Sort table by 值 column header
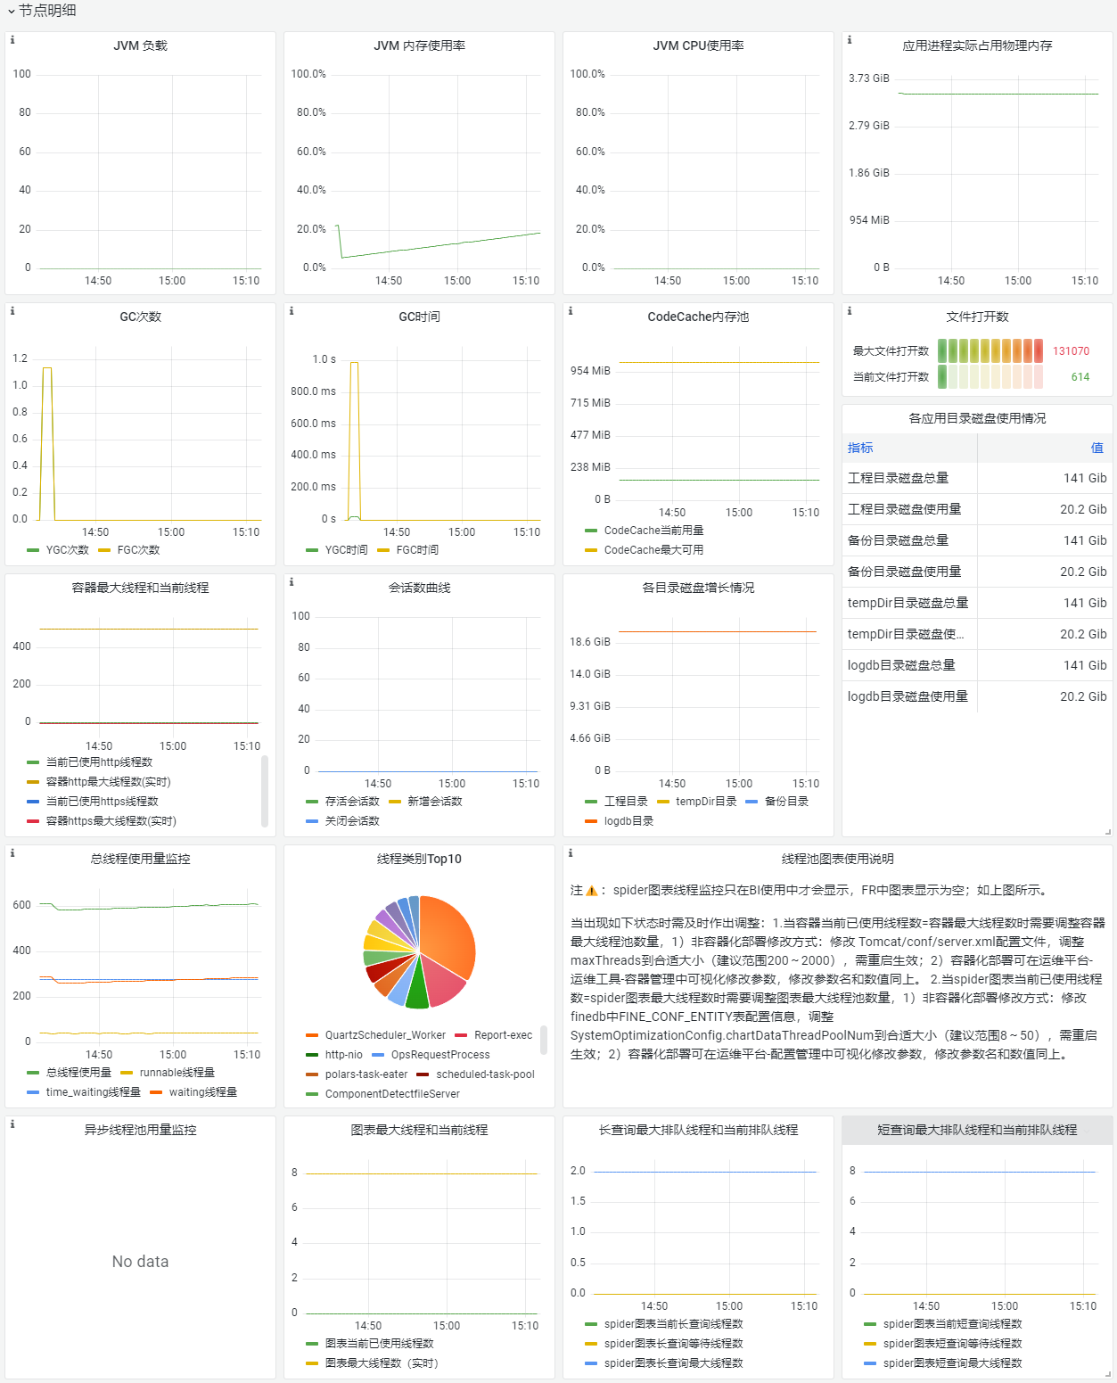The height and width of the screenshot is (1383, 1117). [1097, 448]
